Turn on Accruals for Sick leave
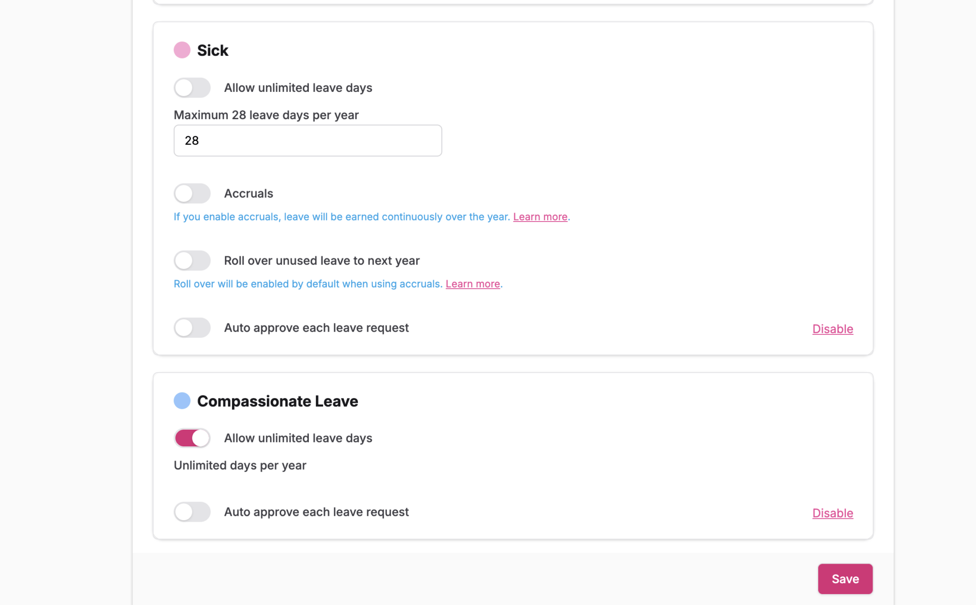Viewport: 976px width, 605px height. coord(192,193)
